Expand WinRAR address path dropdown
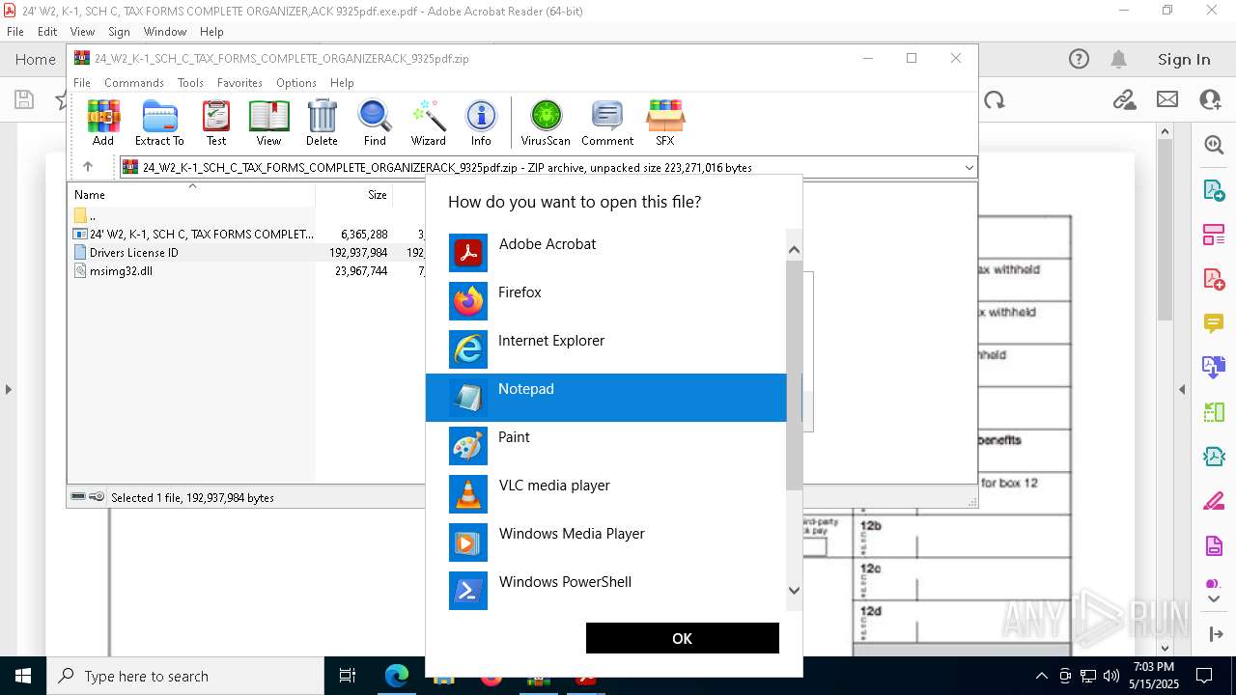 969,167
